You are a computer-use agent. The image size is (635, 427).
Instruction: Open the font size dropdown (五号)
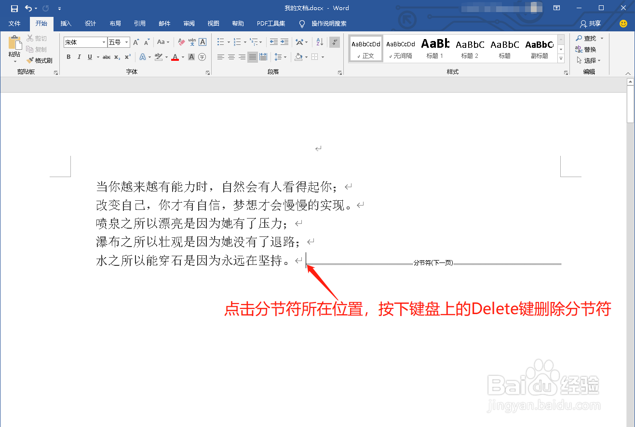click(x=127, y=42)
